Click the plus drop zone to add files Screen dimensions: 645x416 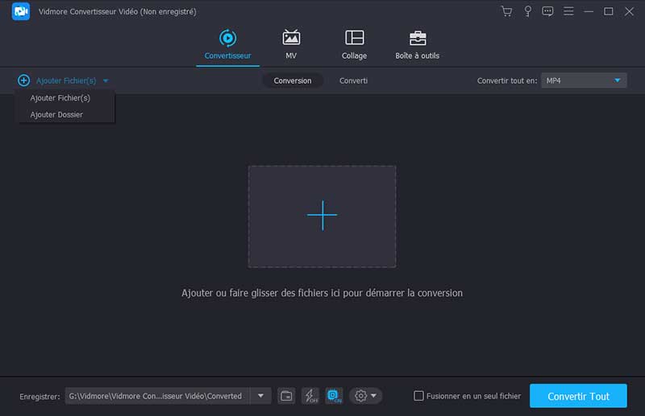tap(322, 216)
